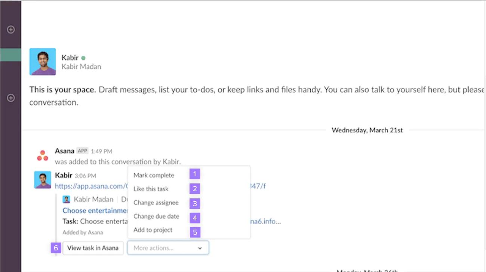This screenshot has width=486, height=272.
Task: Choose Change due date
Action: tap(156, 216)
